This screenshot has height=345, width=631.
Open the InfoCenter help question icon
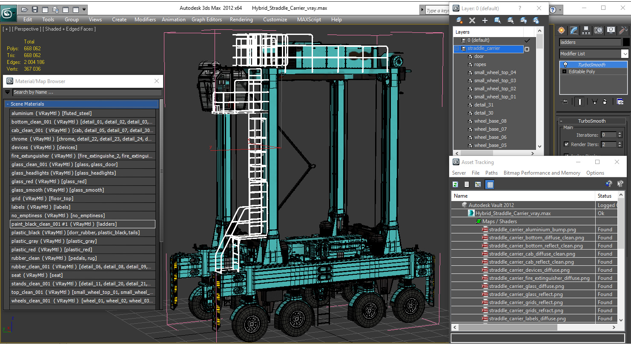[553, 10]
